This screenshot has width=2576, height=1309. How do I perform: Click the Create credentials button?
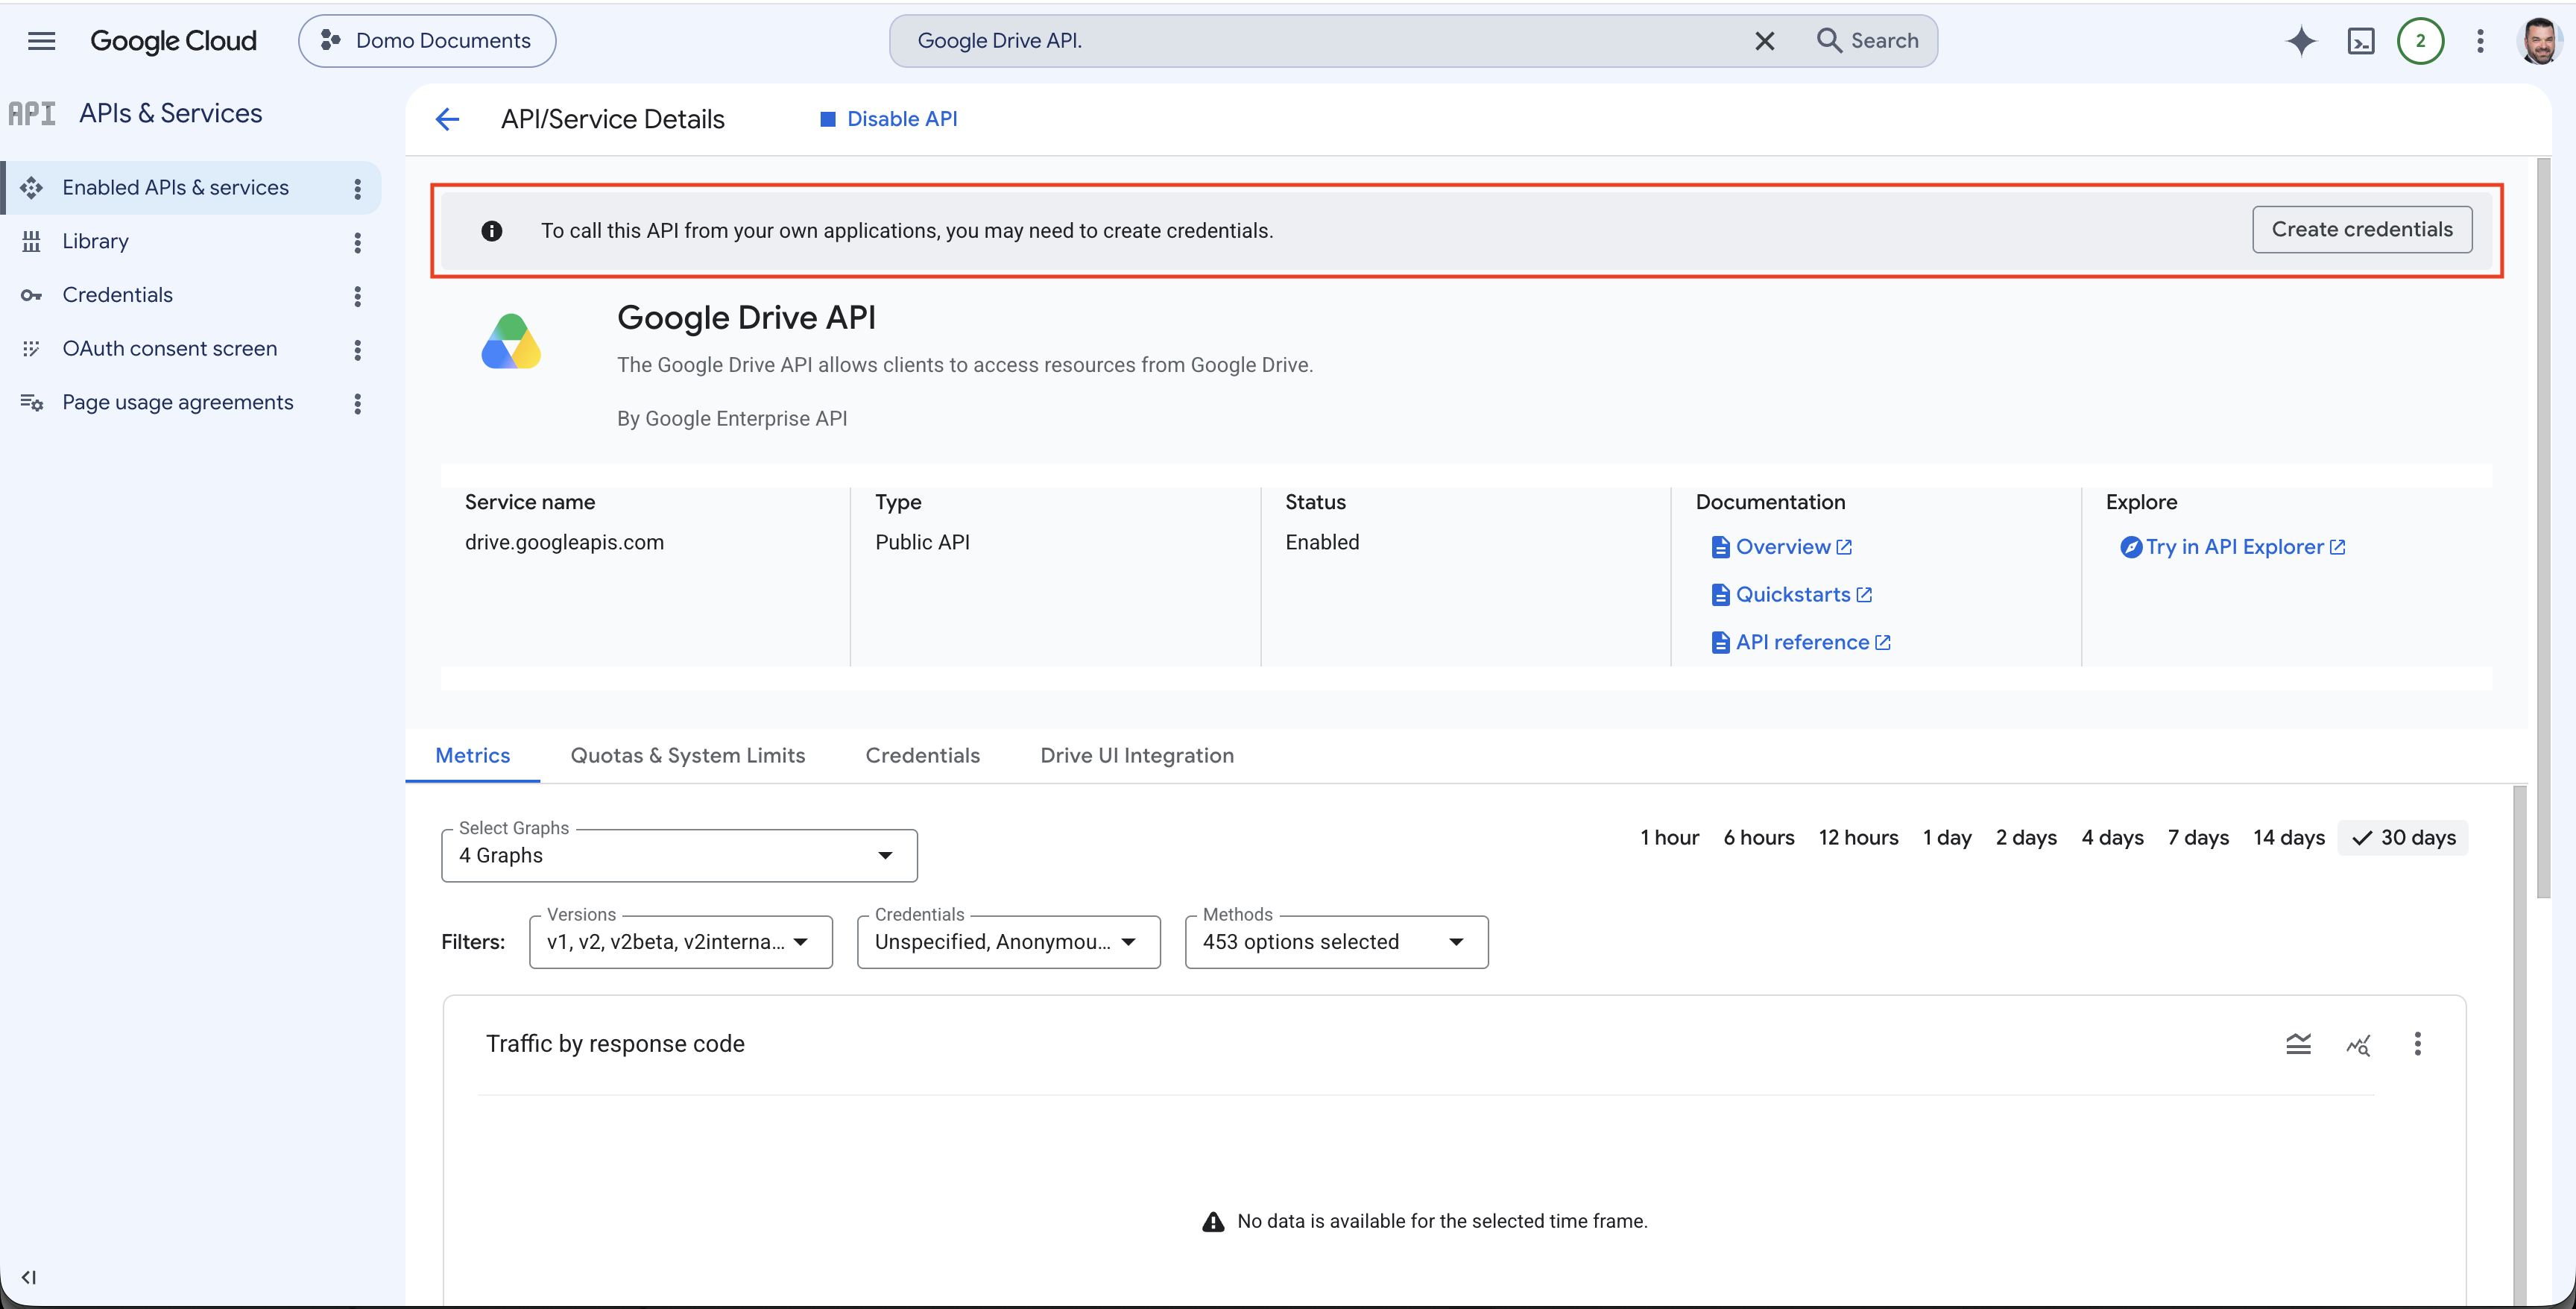click(2361, 229)
